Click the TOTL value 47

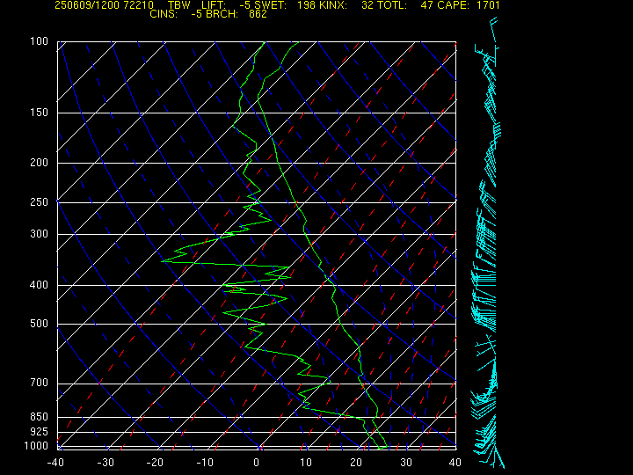426,5
